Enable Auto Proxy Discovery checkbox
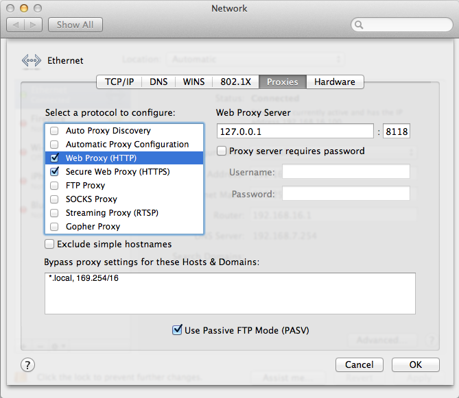The width and height of the screenshot is (459, 398). tap(54, 131)
